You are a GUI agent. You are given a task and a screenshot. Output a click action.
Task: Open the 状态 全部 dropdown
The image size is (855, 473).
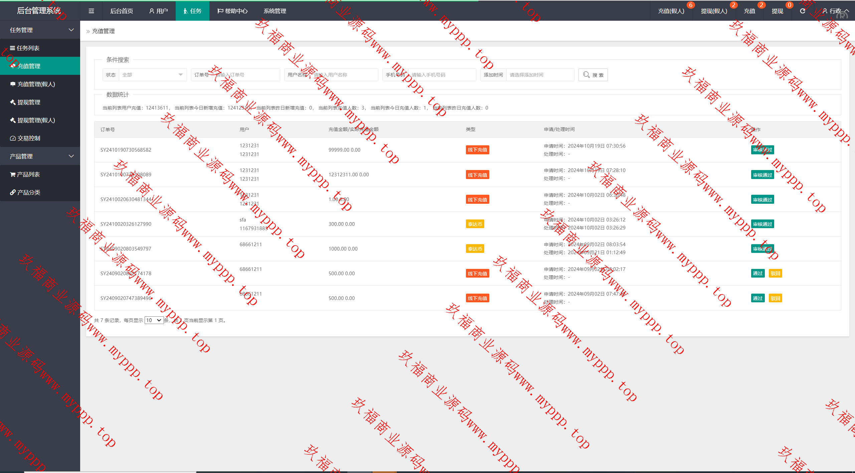click(152, 75)
